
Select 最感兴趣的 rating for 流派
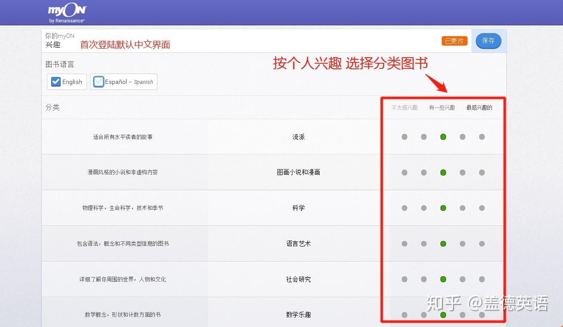(482, 137)
